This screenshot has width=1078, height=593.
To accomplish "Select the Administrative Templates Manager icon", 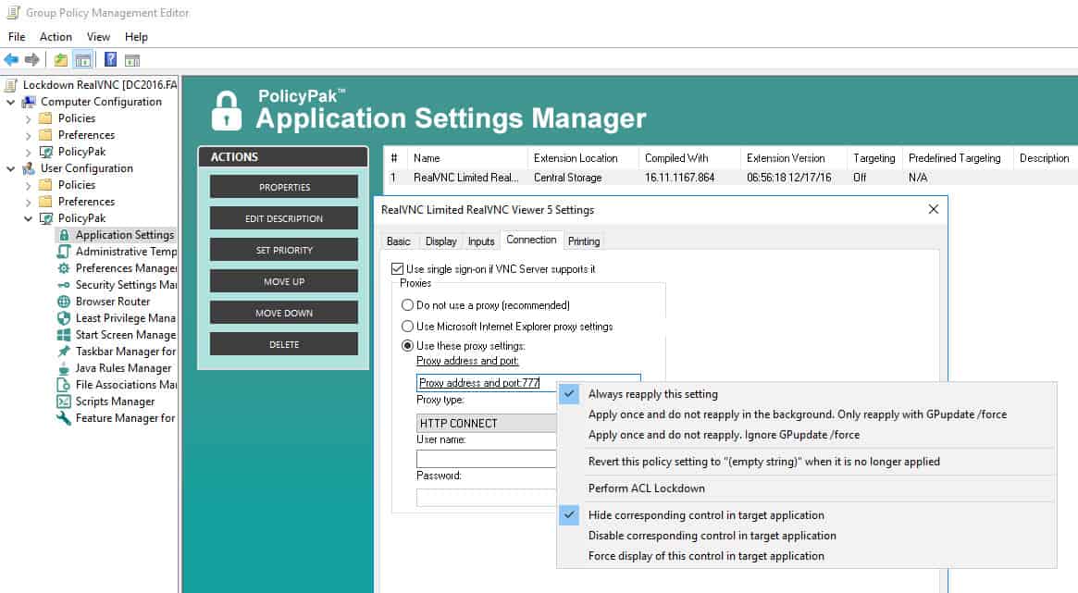I will click(64, 252).
